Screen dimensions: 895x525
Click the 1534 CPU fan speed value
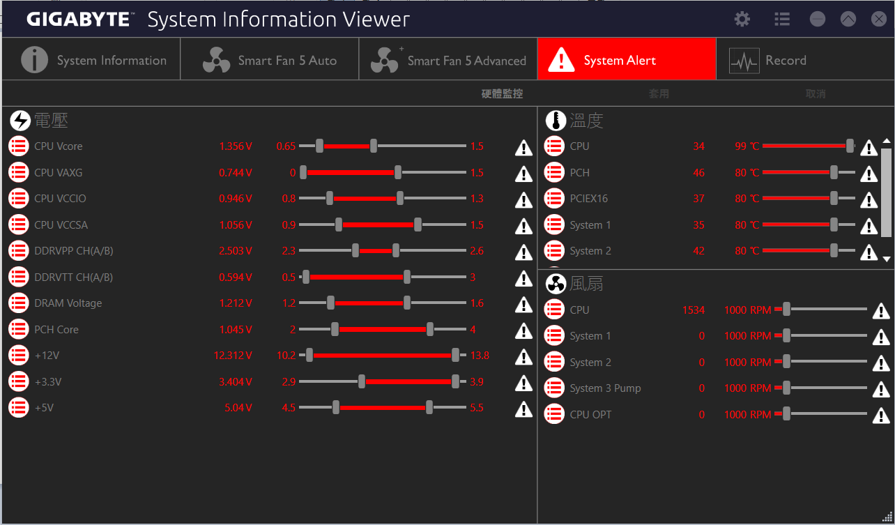694,310
